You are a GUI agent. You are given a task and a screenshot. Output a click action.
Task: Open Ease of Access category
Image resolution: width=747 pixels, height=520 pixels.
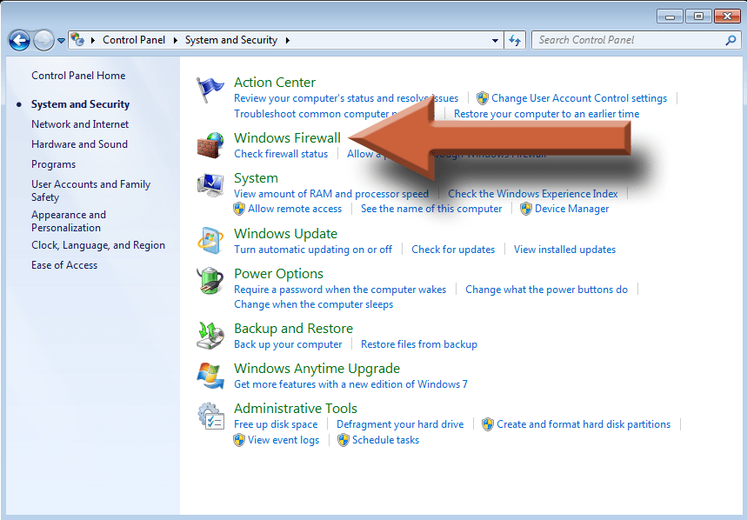point(64,265)
